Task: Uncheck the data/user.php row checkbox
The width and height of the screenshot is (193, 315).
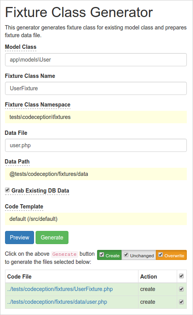Action: pos(181,302)
